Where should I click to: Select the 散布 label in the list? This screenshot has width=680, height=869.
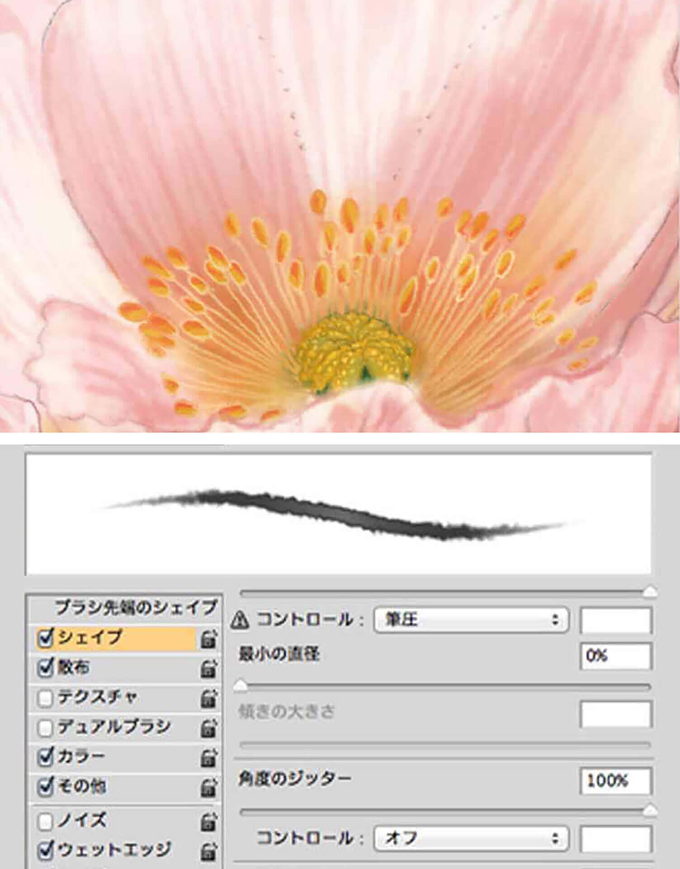tap(73, 668)
